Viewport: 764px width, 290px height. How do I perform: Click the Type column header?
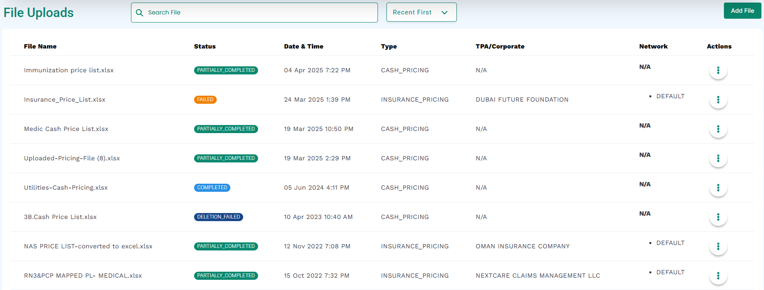click(389, 46)
